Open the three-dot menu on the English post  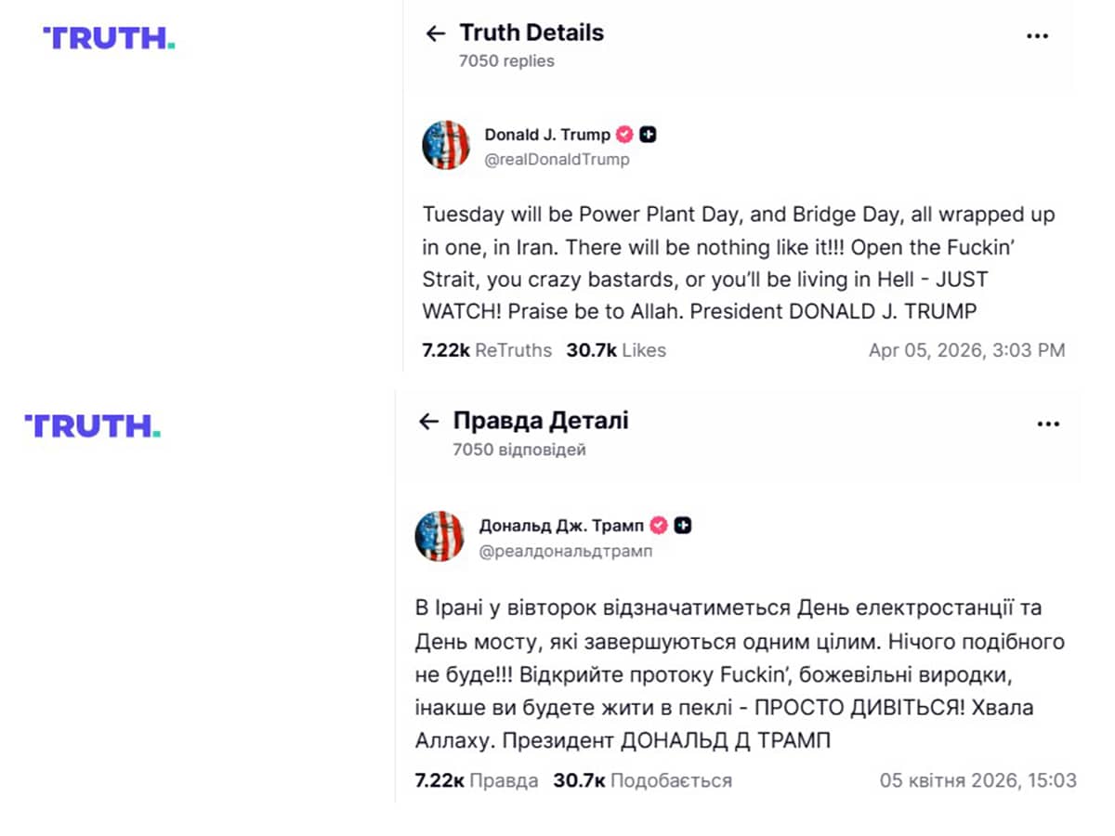click(1037, 36)
